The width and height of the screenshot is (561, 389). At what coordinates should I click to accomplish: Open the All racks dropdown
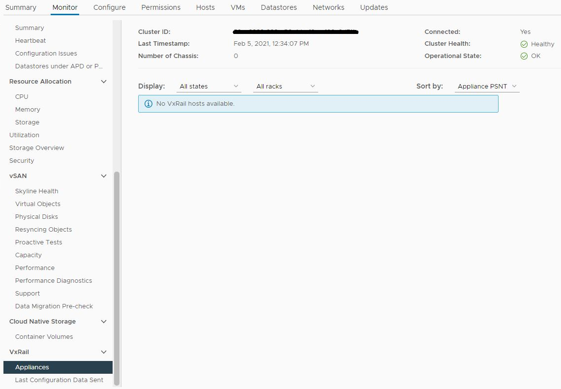coord(286,86)
